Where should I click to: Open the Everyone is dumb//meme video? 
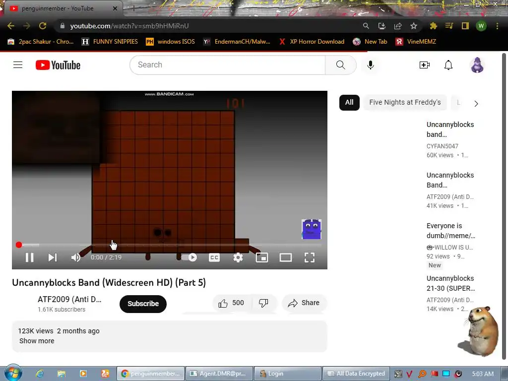point(450,231)
